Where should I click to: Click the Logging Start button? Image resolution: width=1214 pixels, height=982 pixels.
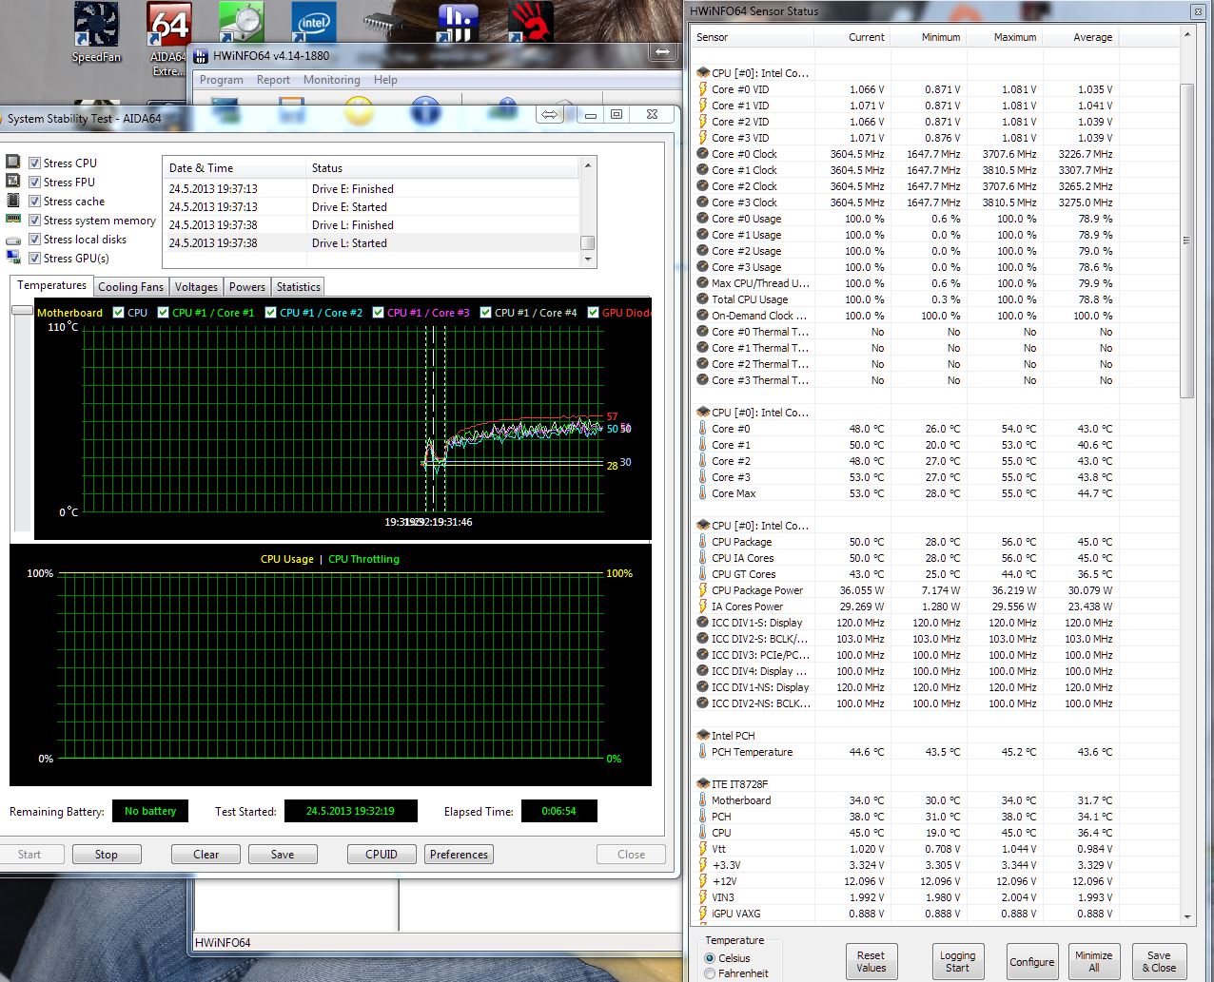point(957,962)
